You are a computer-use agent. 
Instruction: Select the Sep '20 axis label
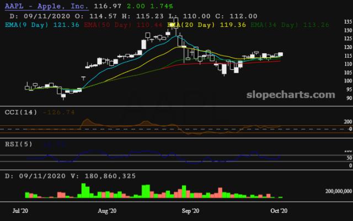(190, 211)
